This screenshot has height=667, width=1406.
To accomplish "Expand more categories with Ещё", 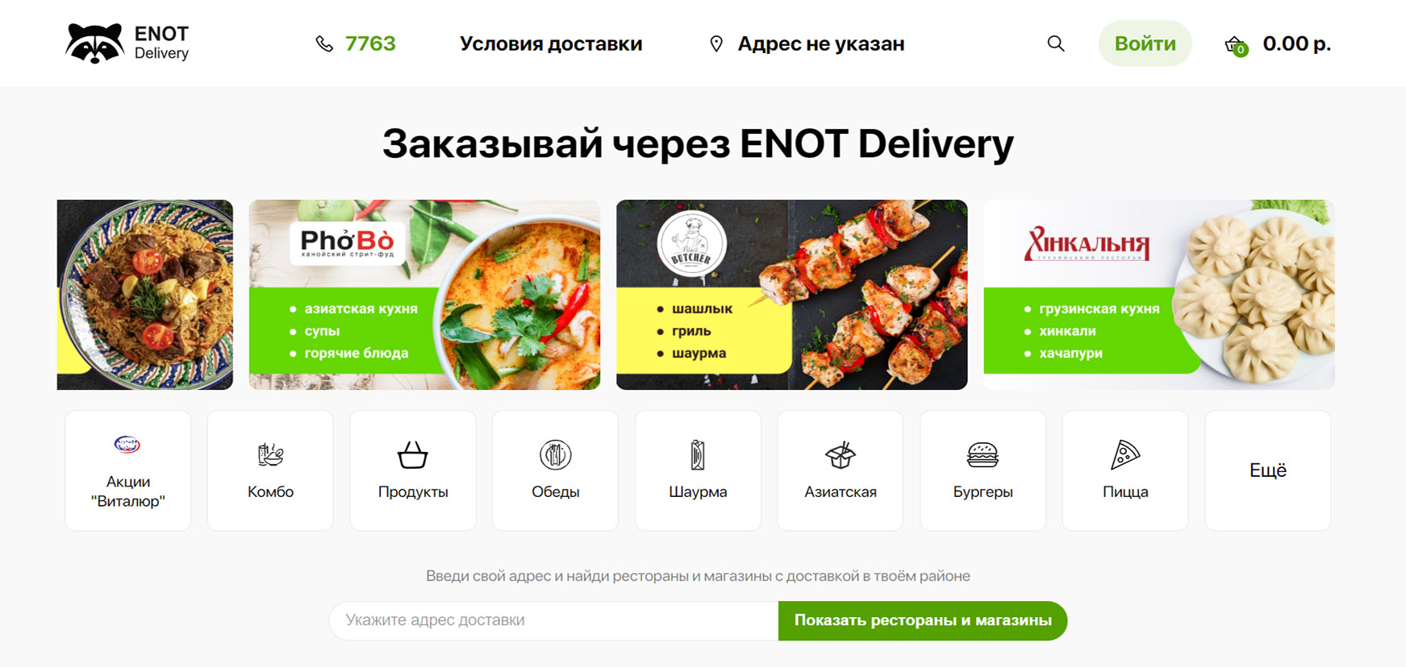I will coord(1268,470).
